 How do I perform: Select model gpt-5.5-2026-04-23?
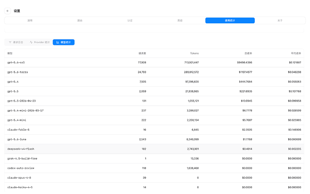[x=22, y=101]
